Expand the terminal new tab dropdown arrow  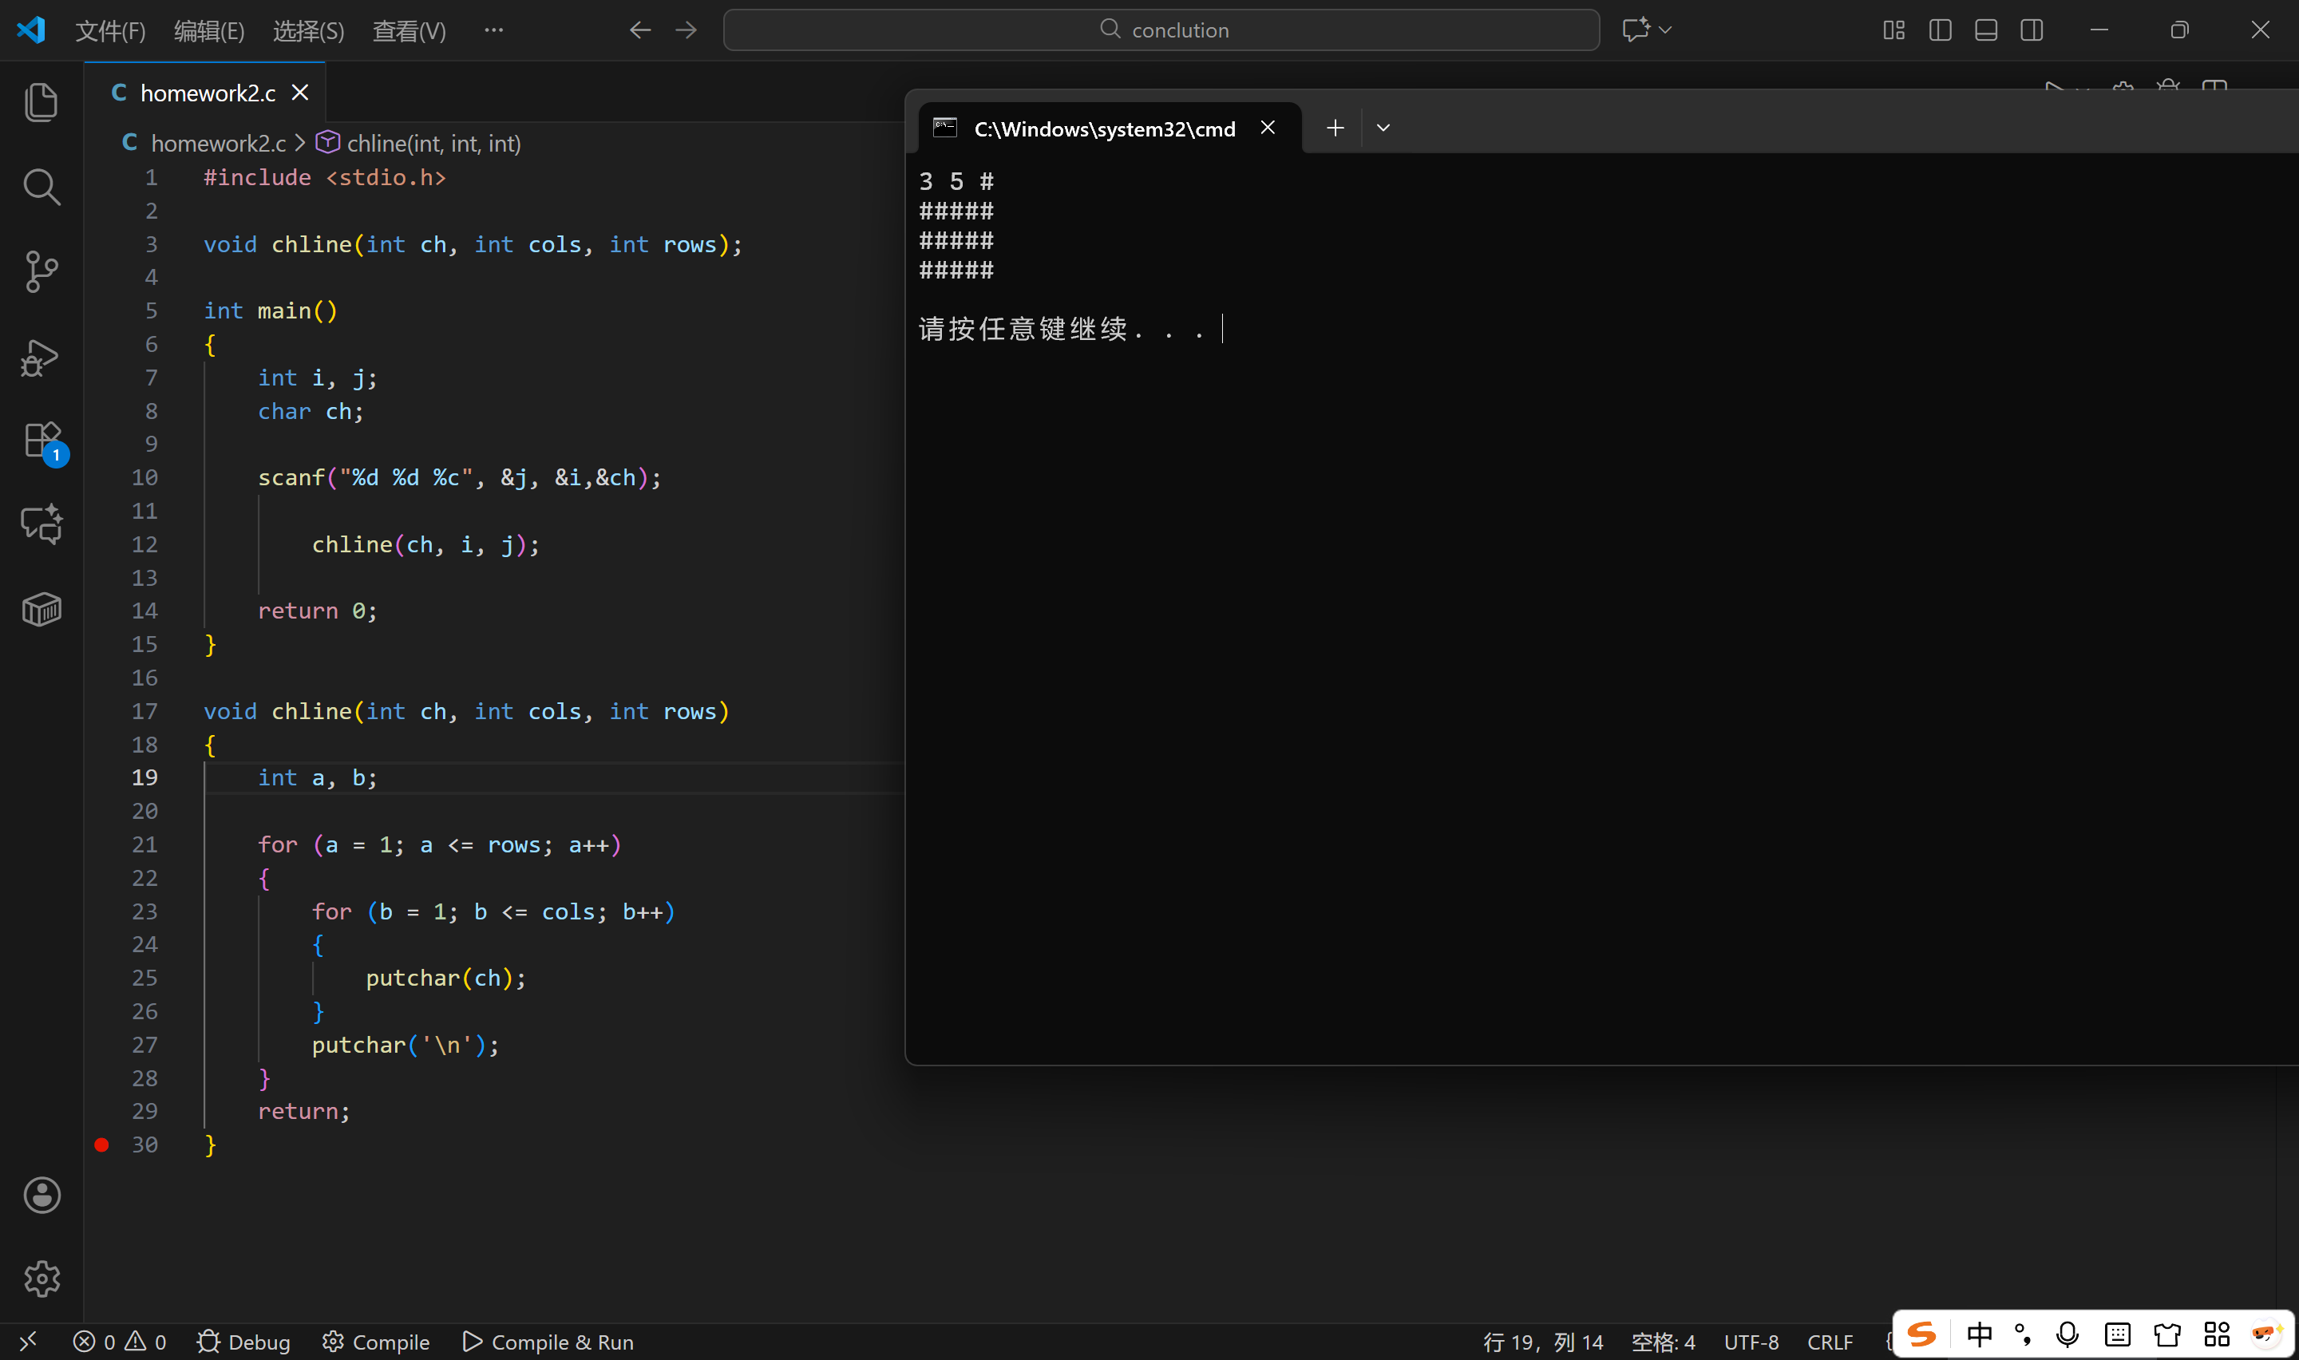(x=1383, y=128)
